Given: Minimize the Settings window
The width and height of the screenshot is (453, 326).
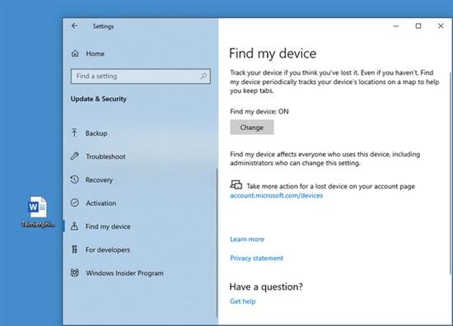Looking at the screenshot, I should (x=396, y=26).
